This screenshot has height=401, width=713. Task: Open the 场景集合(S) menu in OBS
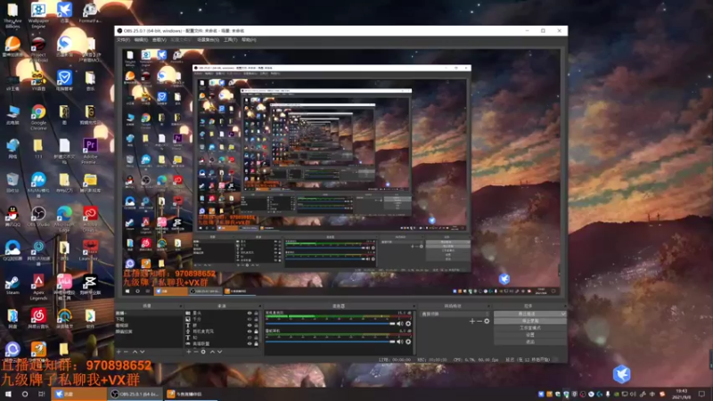point(208,40)
